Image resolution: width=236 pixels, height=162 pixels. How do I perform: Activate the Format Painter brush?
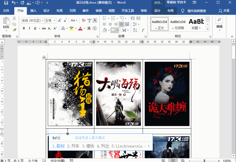14,30
